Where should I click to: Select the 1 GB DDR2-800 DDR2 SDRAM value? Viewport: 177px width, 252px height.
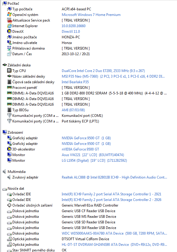114,93
